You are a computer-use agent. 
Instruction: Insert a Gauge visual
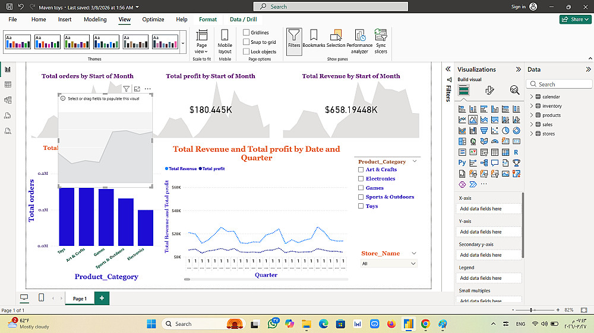(495, 142)
